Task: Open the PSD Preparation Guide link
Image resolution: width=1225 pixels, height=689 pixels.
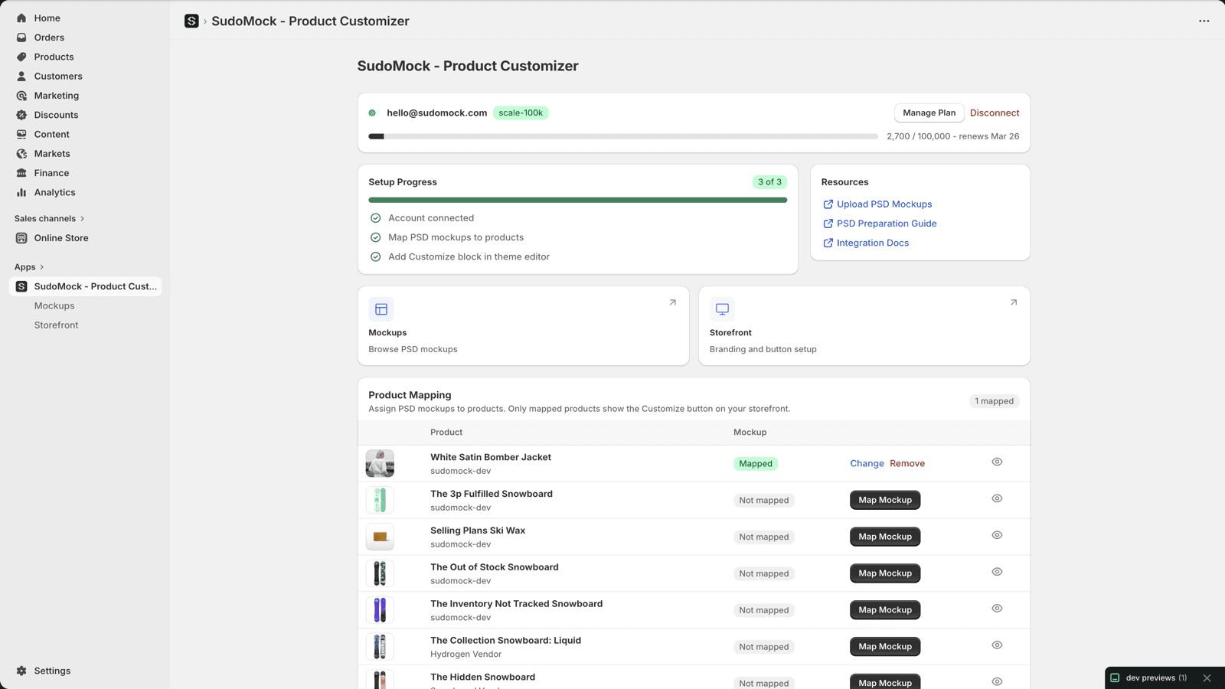Action: point(886,223)
